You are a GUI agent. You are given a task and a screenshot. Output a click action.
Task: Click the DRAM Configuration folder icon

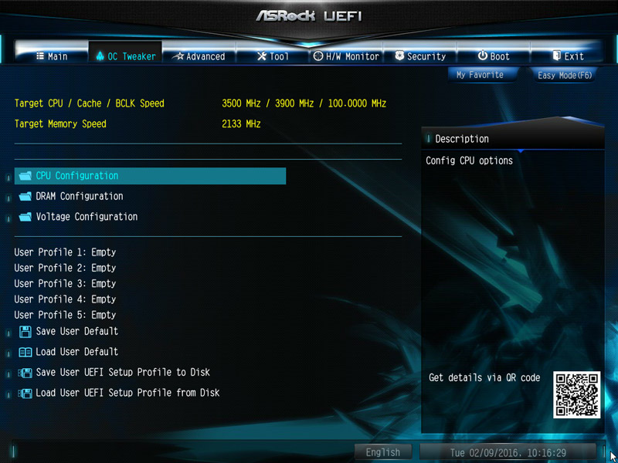click(25, 196)
